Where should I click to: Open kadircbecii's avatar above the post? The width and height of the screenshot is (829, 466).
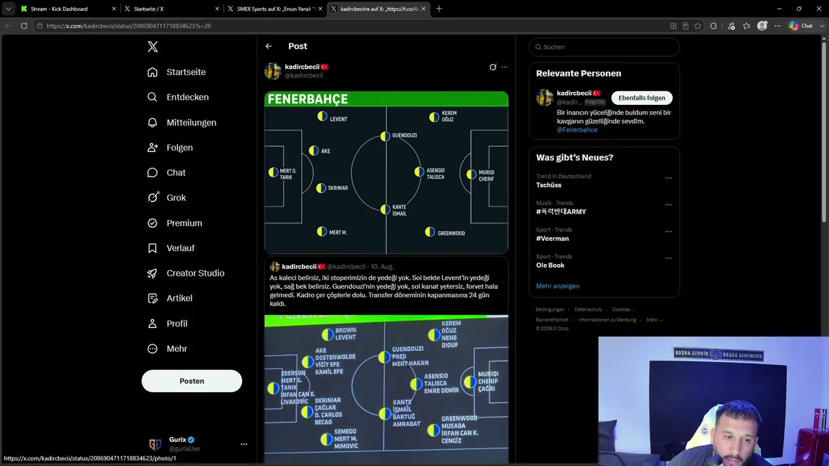(273, 71)
